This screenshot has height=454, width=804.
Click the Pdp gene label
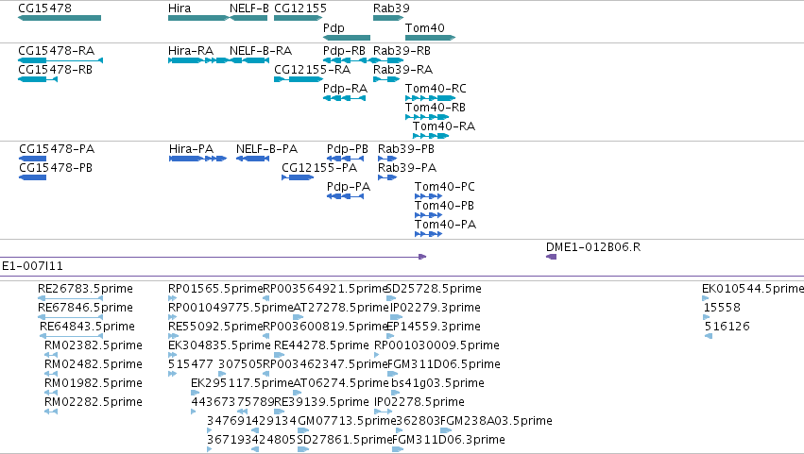334,28
